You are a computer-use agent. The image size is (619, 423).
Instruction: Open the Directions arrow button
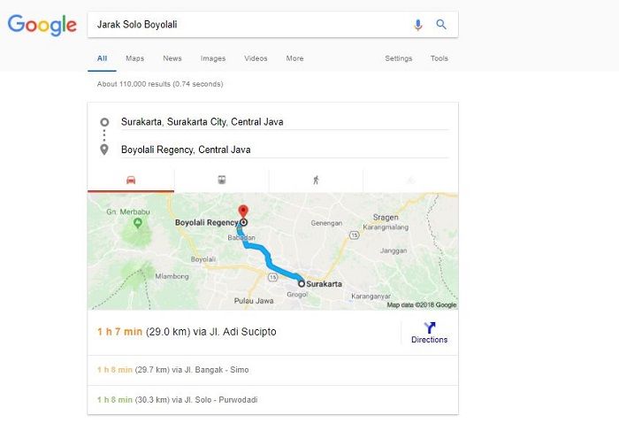[x=430, y=333]
